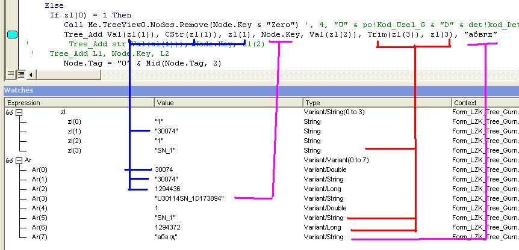
Task: Click the unquoted value 30074 of Ar(0)
Action: coord(164,169)
